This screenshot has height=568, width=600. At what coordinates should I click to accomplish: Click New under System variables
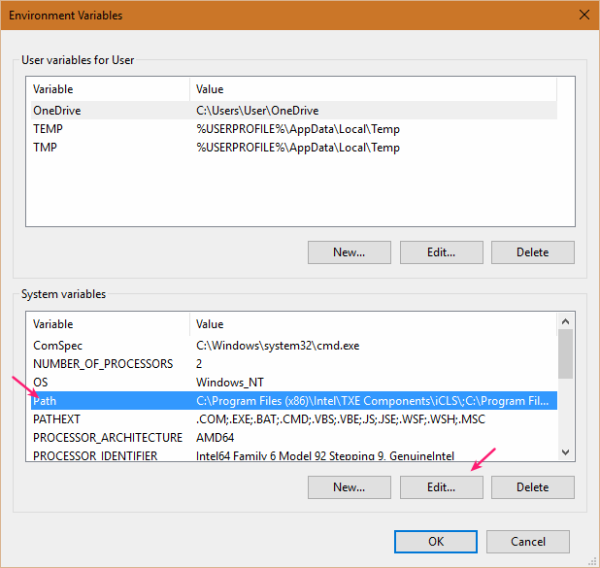click(x=349, y=487)
